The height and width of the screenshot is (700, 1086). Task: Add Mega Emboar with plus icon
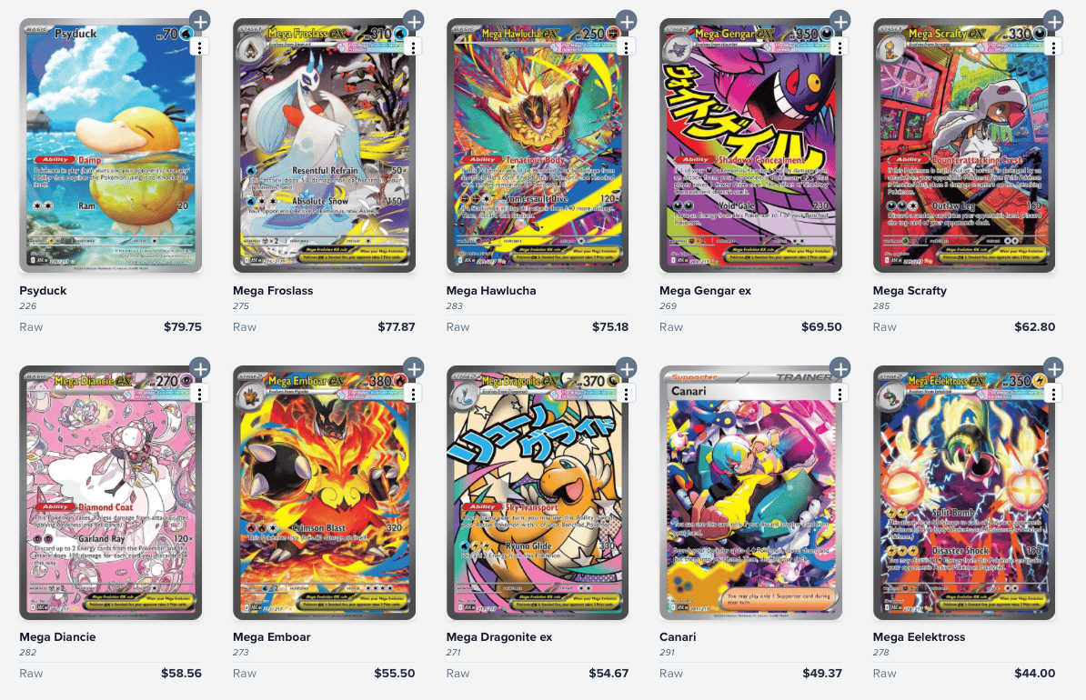pyautogui.click(x=414, y=368)
